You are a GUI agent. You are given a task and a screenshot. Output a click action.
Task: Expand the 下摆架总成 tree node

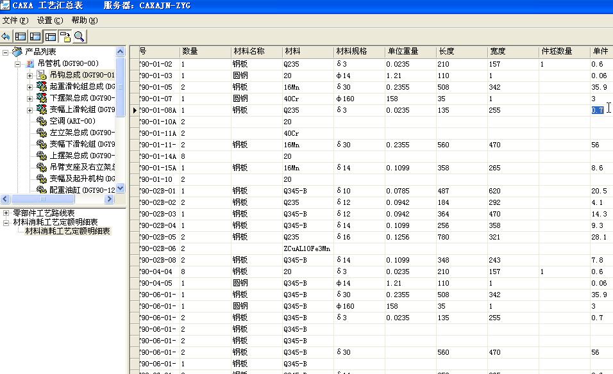29,98
